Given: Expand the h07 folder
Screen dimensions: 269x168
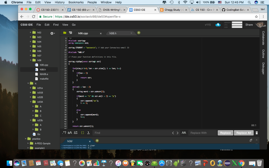Looking at the screenshot, I should [31, 56].
